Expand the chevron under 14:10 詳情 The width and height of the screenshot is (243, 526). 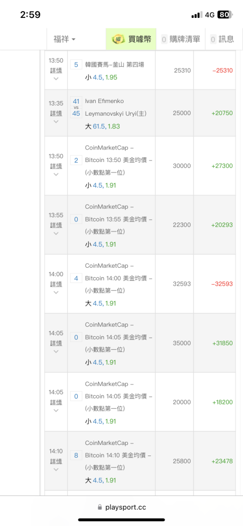(x=56, y=469)
